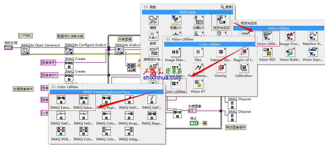Screen dimensions: 325x147
Task: Open the 视觉与运动 category in 函数 palette
Action: coord(221,20)
